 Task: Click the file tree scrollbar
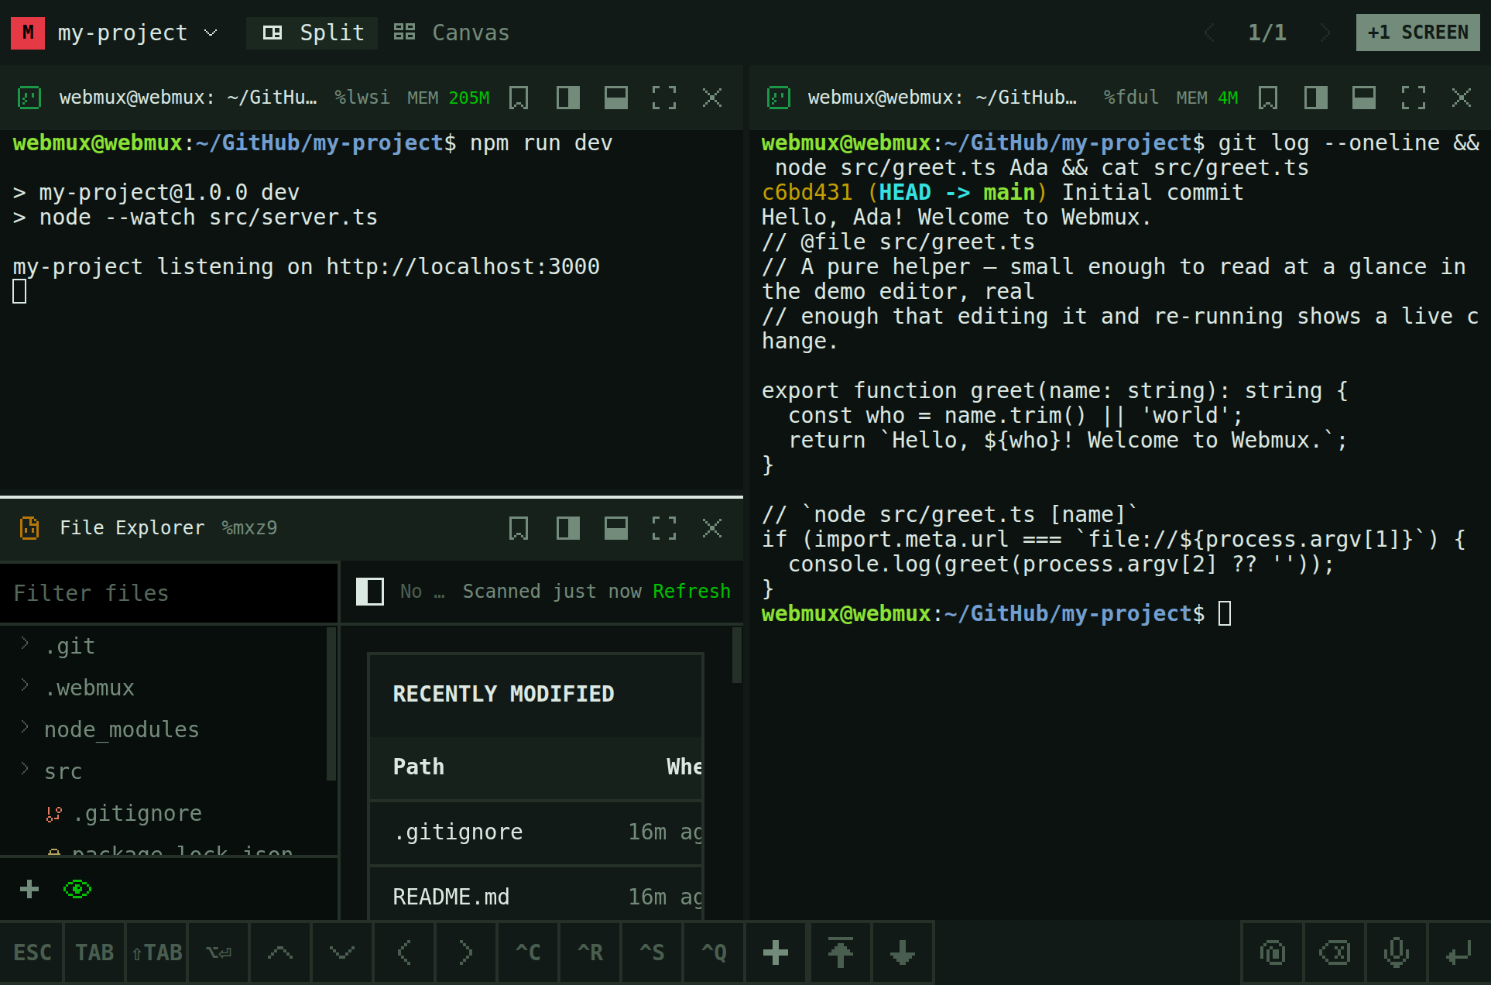(x=331, y=703)
